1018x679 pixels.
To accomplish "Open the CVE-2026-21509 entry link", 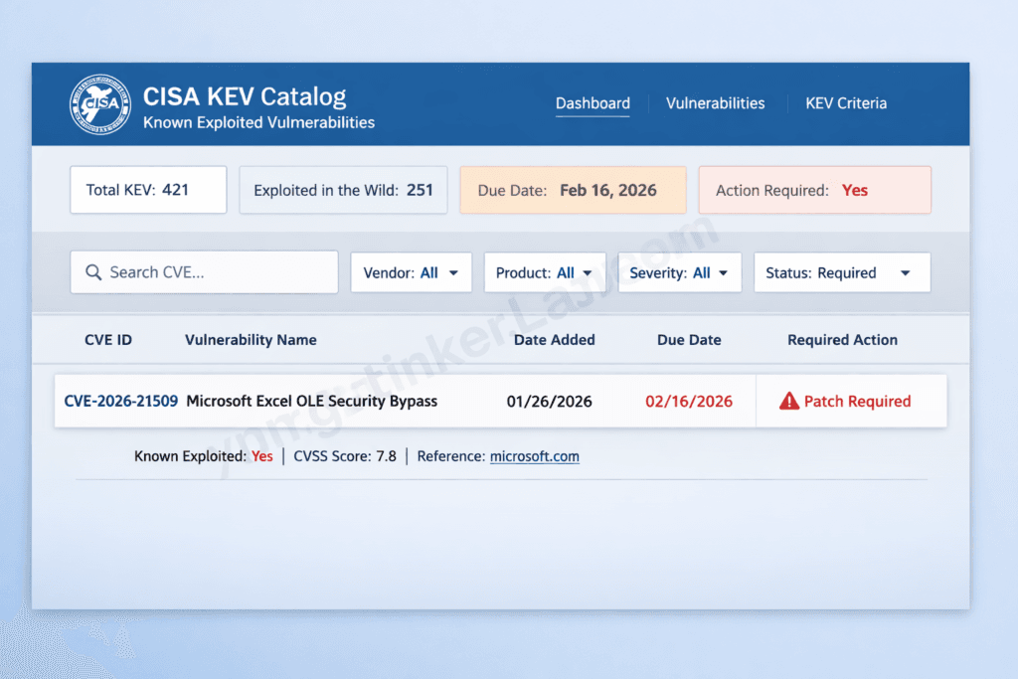I will (120, 402).
